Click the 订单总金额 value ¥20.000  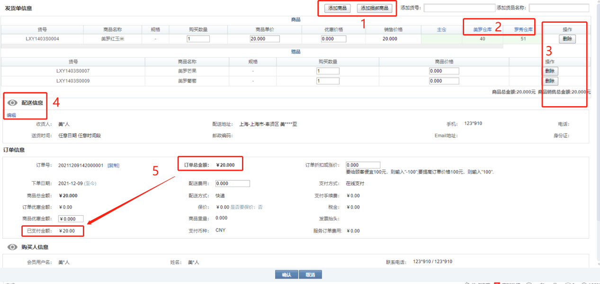225,165
